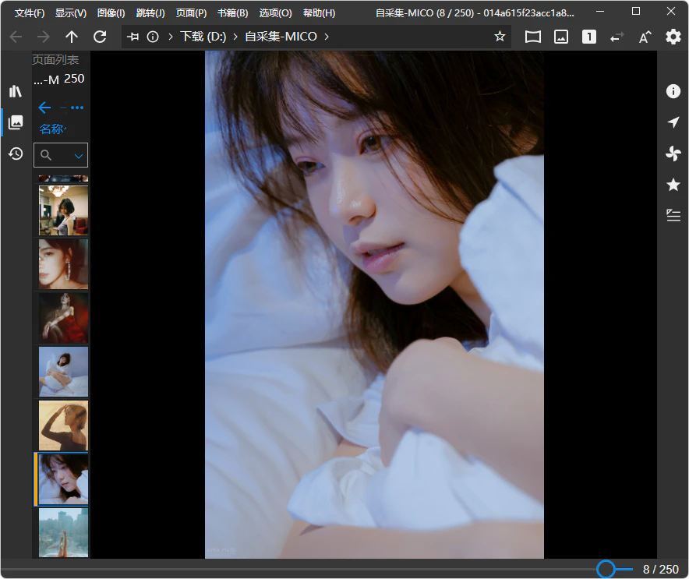Open the navigator arrow panel

coord(673,122)
